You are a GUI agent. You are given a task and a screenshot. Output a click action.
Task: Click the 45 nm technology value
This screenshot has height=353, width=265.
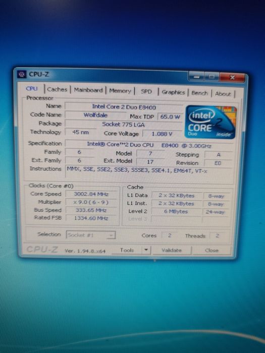click(80, 132)
